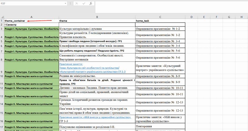
Task: Click inside the formula bar input area
Action: coord(171,7)
